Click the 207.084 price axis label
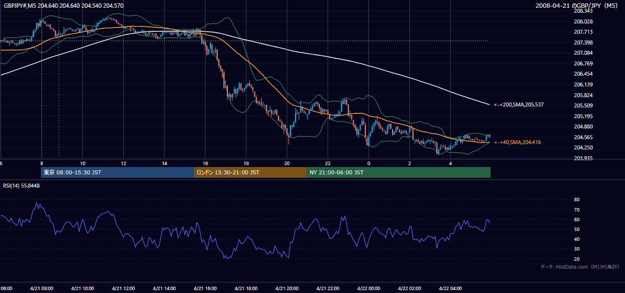The height and width of the screenshot is (293, 625). (583, 53)
